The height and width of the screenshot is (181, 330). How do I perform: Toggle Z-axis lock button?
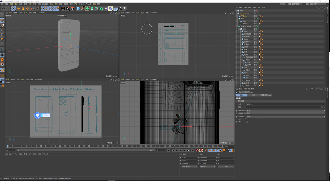click(x=52, y=8)
